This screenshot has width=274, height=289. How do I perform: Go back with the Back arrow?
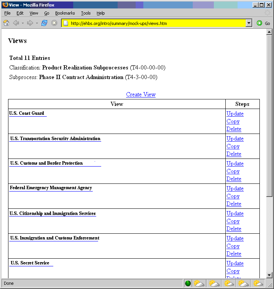pyautogui.click(x=16, y=23)
